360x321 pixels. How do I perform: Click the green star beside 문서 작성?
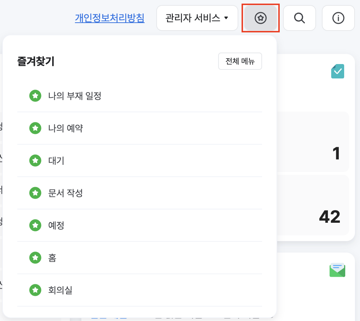point(35,193)
